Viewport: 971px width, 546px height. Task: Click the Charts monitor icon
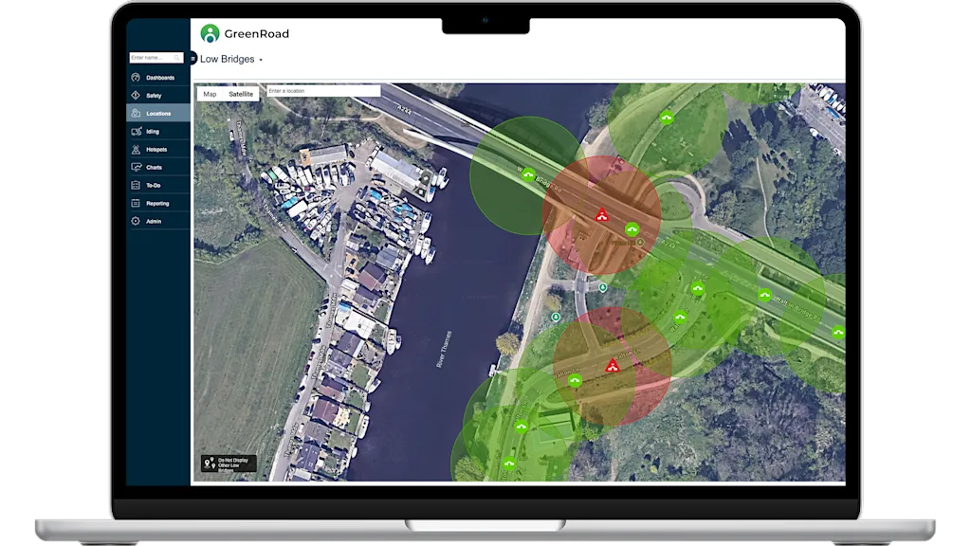pyautogui.click(x=136, y=168)
